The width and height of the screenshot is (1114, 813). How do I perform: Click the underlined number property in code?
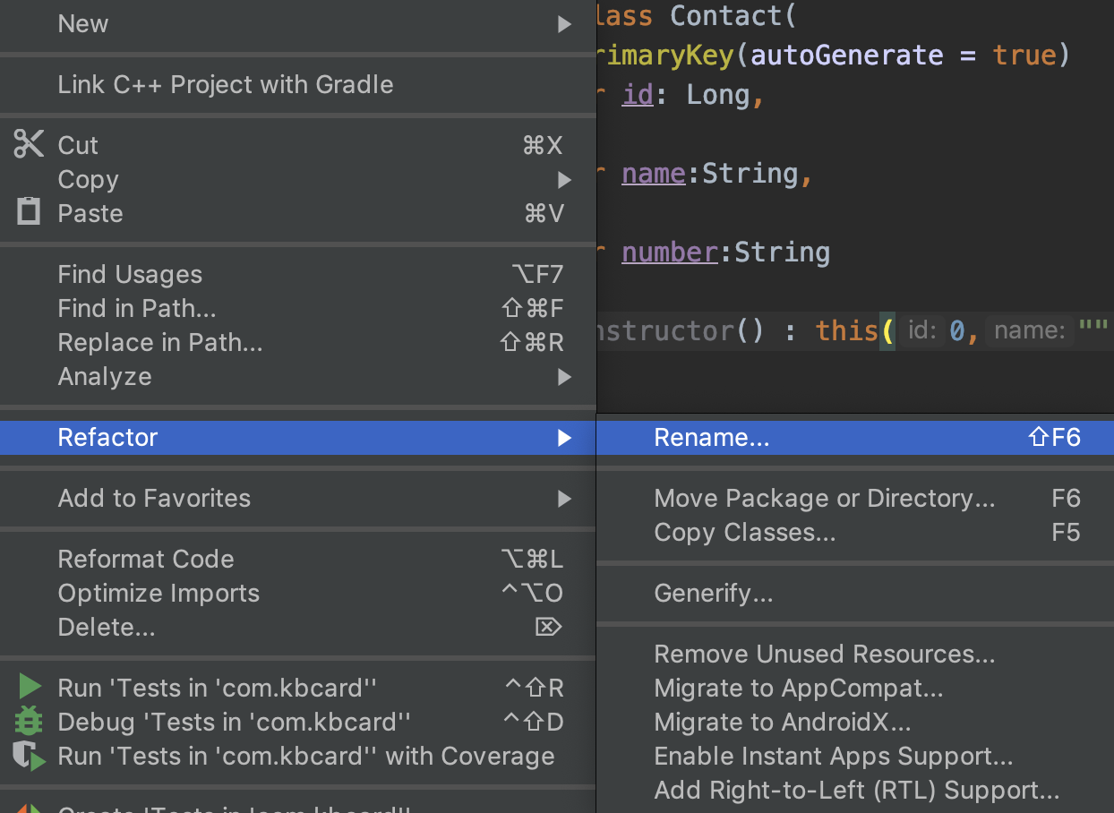point(670,252)
